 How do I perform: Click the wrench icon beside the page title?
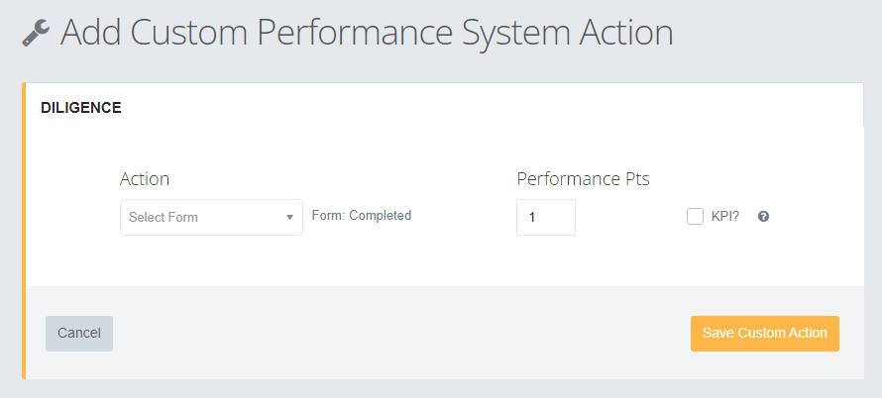(x=36, y=33)
